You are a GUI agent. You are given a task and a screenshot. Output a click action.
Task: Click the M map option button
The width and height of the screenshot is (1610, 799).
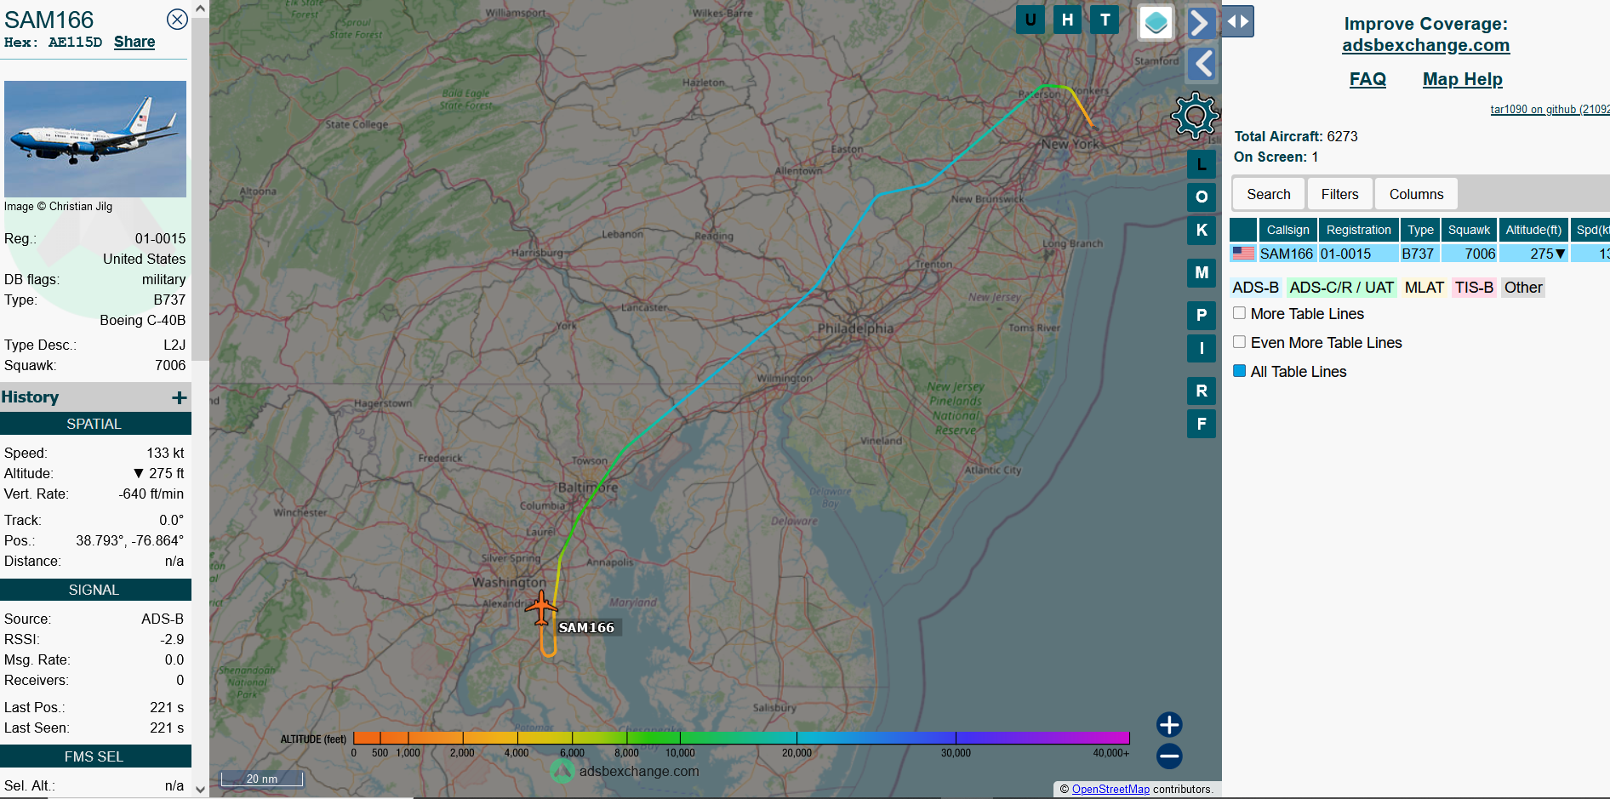tap(1202, 272)
